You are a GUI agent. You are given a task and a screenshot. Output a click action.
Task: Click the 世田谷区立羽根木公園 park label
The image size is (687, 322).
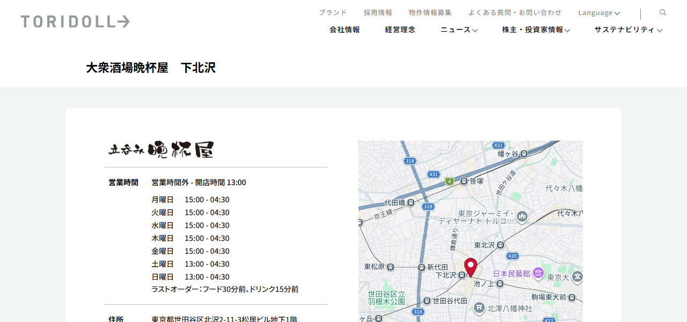386,298
